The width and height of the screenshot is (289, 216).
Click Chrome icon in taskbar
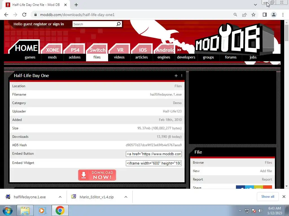[60, 210]
